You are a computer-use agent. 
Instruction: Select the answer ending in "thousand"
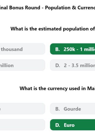tap(22, 49)
